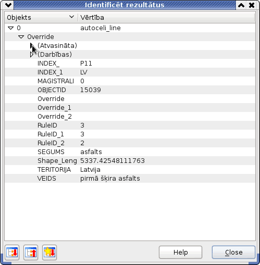Select the TERITORIJA Latvija row

[x=130, y=170]
